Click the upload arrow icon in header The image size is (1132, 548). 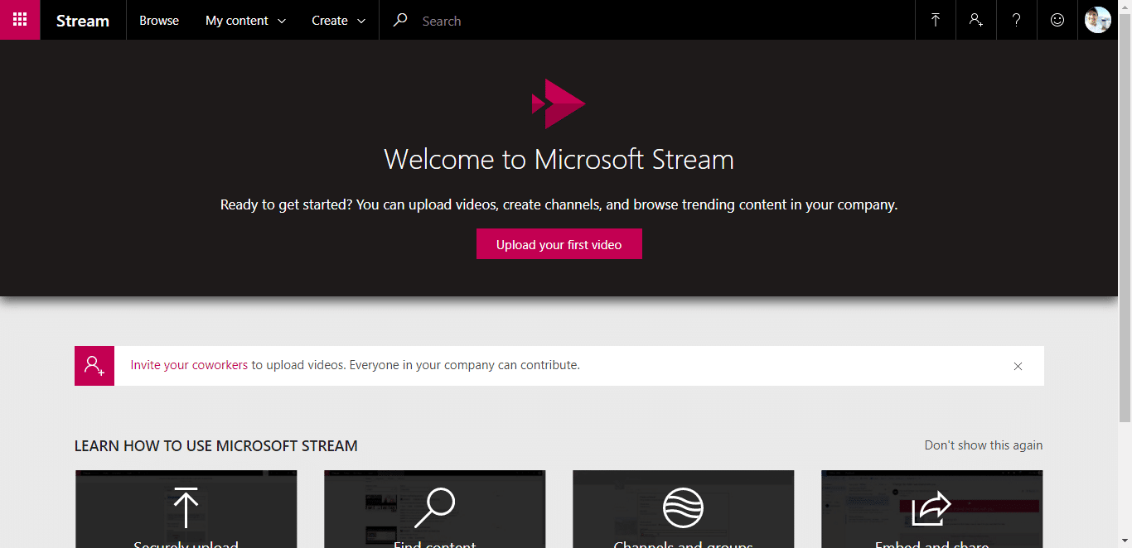click(x=936, y=20)
